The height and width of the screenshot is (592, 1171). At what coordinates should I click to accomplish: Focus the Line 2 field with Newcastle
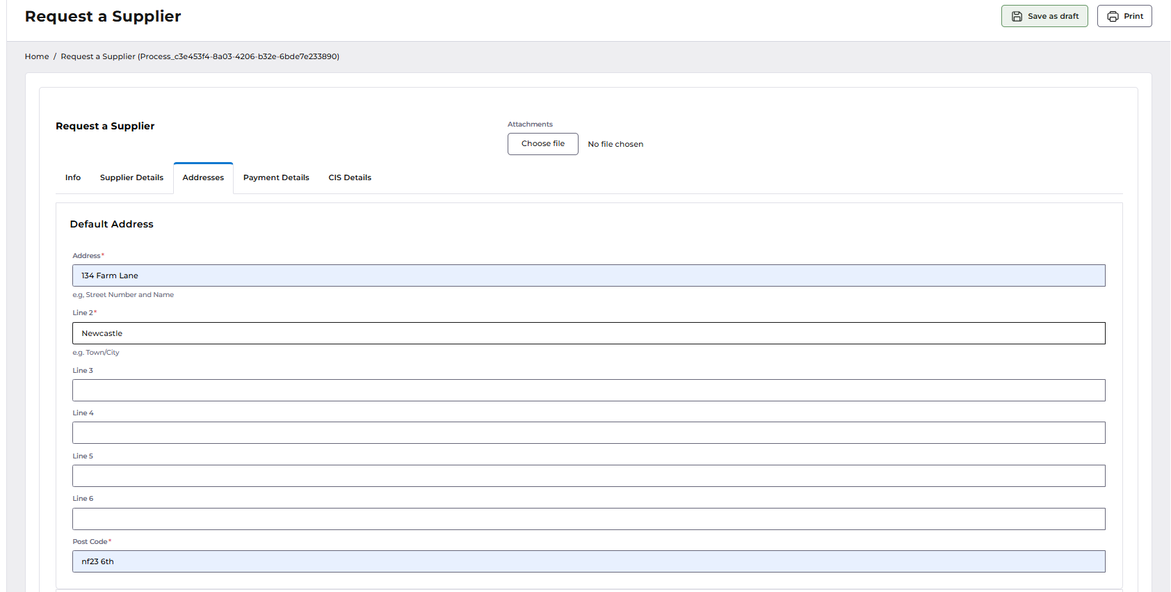coord(588,333)
